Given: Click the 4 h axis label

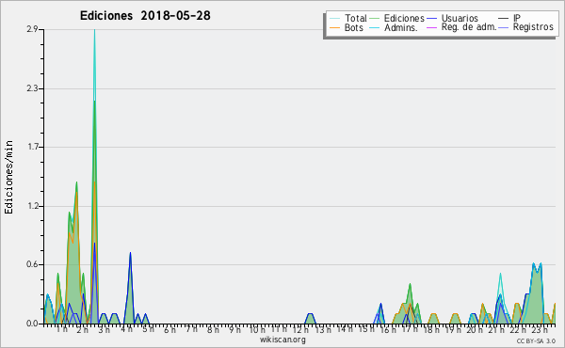Looking at the screenshot, I should click(x=127, y=329).
